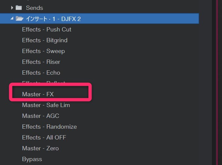Select Effects - Push Cut parameter
The image size is (222, 165).
click(46, 29)
